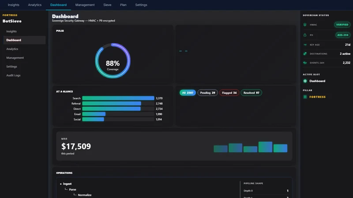The height and width of the screenshot is (198, 353).
Task: Click the tallest MRR chart bar
Action: [x=265, y=147]
